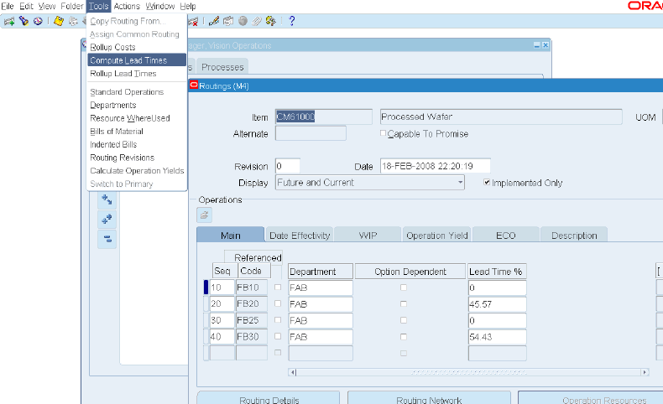Click the Attachments paperclip icon
This screenshot has width=663, height=404.
[x=257, y=21]
